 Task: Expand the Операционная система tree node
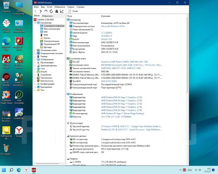(35, 53)
